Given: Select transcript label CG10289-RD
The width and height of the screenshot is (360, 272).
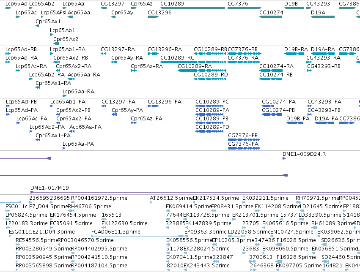Looking at the screenshot, I should (x=211, y=74).
